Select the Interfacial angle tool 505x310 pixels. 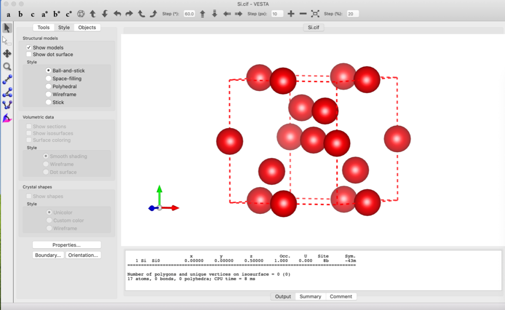click(x=7, y=118)
